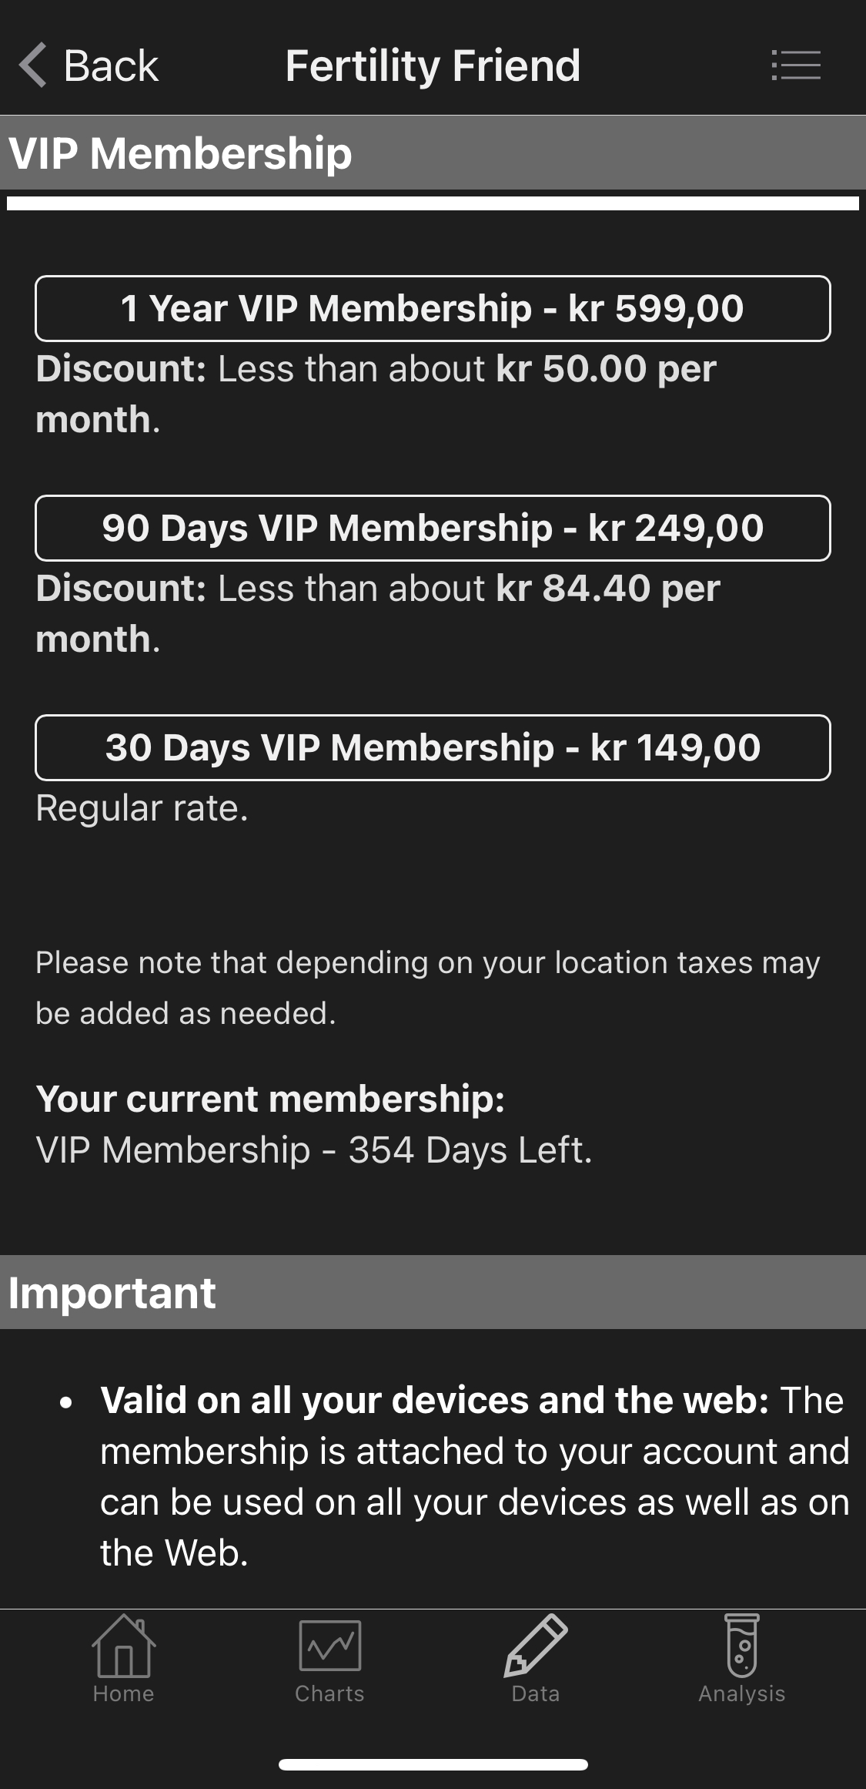Choose 90 Days VIP Membership plan

click(433, 528)
